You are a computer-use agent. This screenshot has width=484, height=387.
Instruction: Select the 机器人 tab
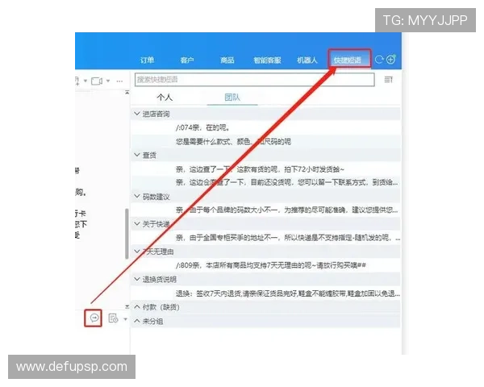[x=307, y=60]
